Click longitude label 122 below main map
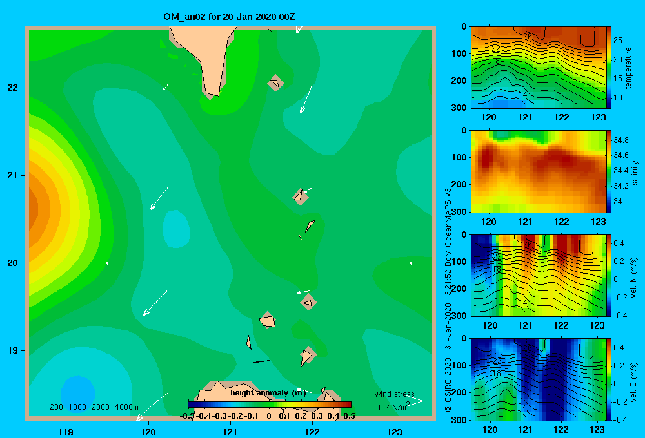645x438 pixels. pyautogui.click(x=312, y=432)
